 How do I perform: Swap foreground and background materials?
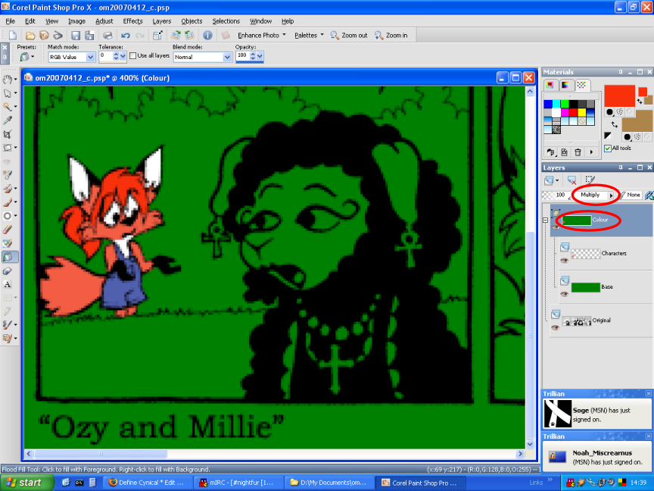pos(615,125)
